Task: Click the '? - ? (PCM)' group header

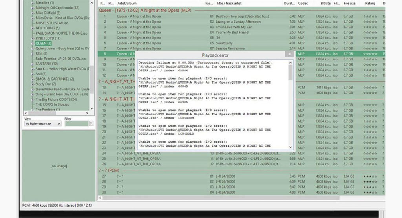Action: coord(109,170)
